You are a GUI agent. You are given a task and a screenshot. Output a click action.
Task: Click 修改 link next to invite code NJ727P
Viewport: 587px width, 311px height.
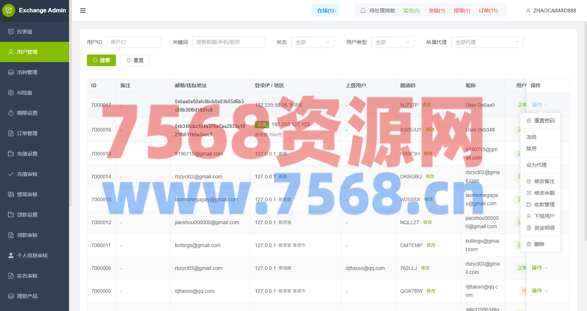tap(426, 105)
